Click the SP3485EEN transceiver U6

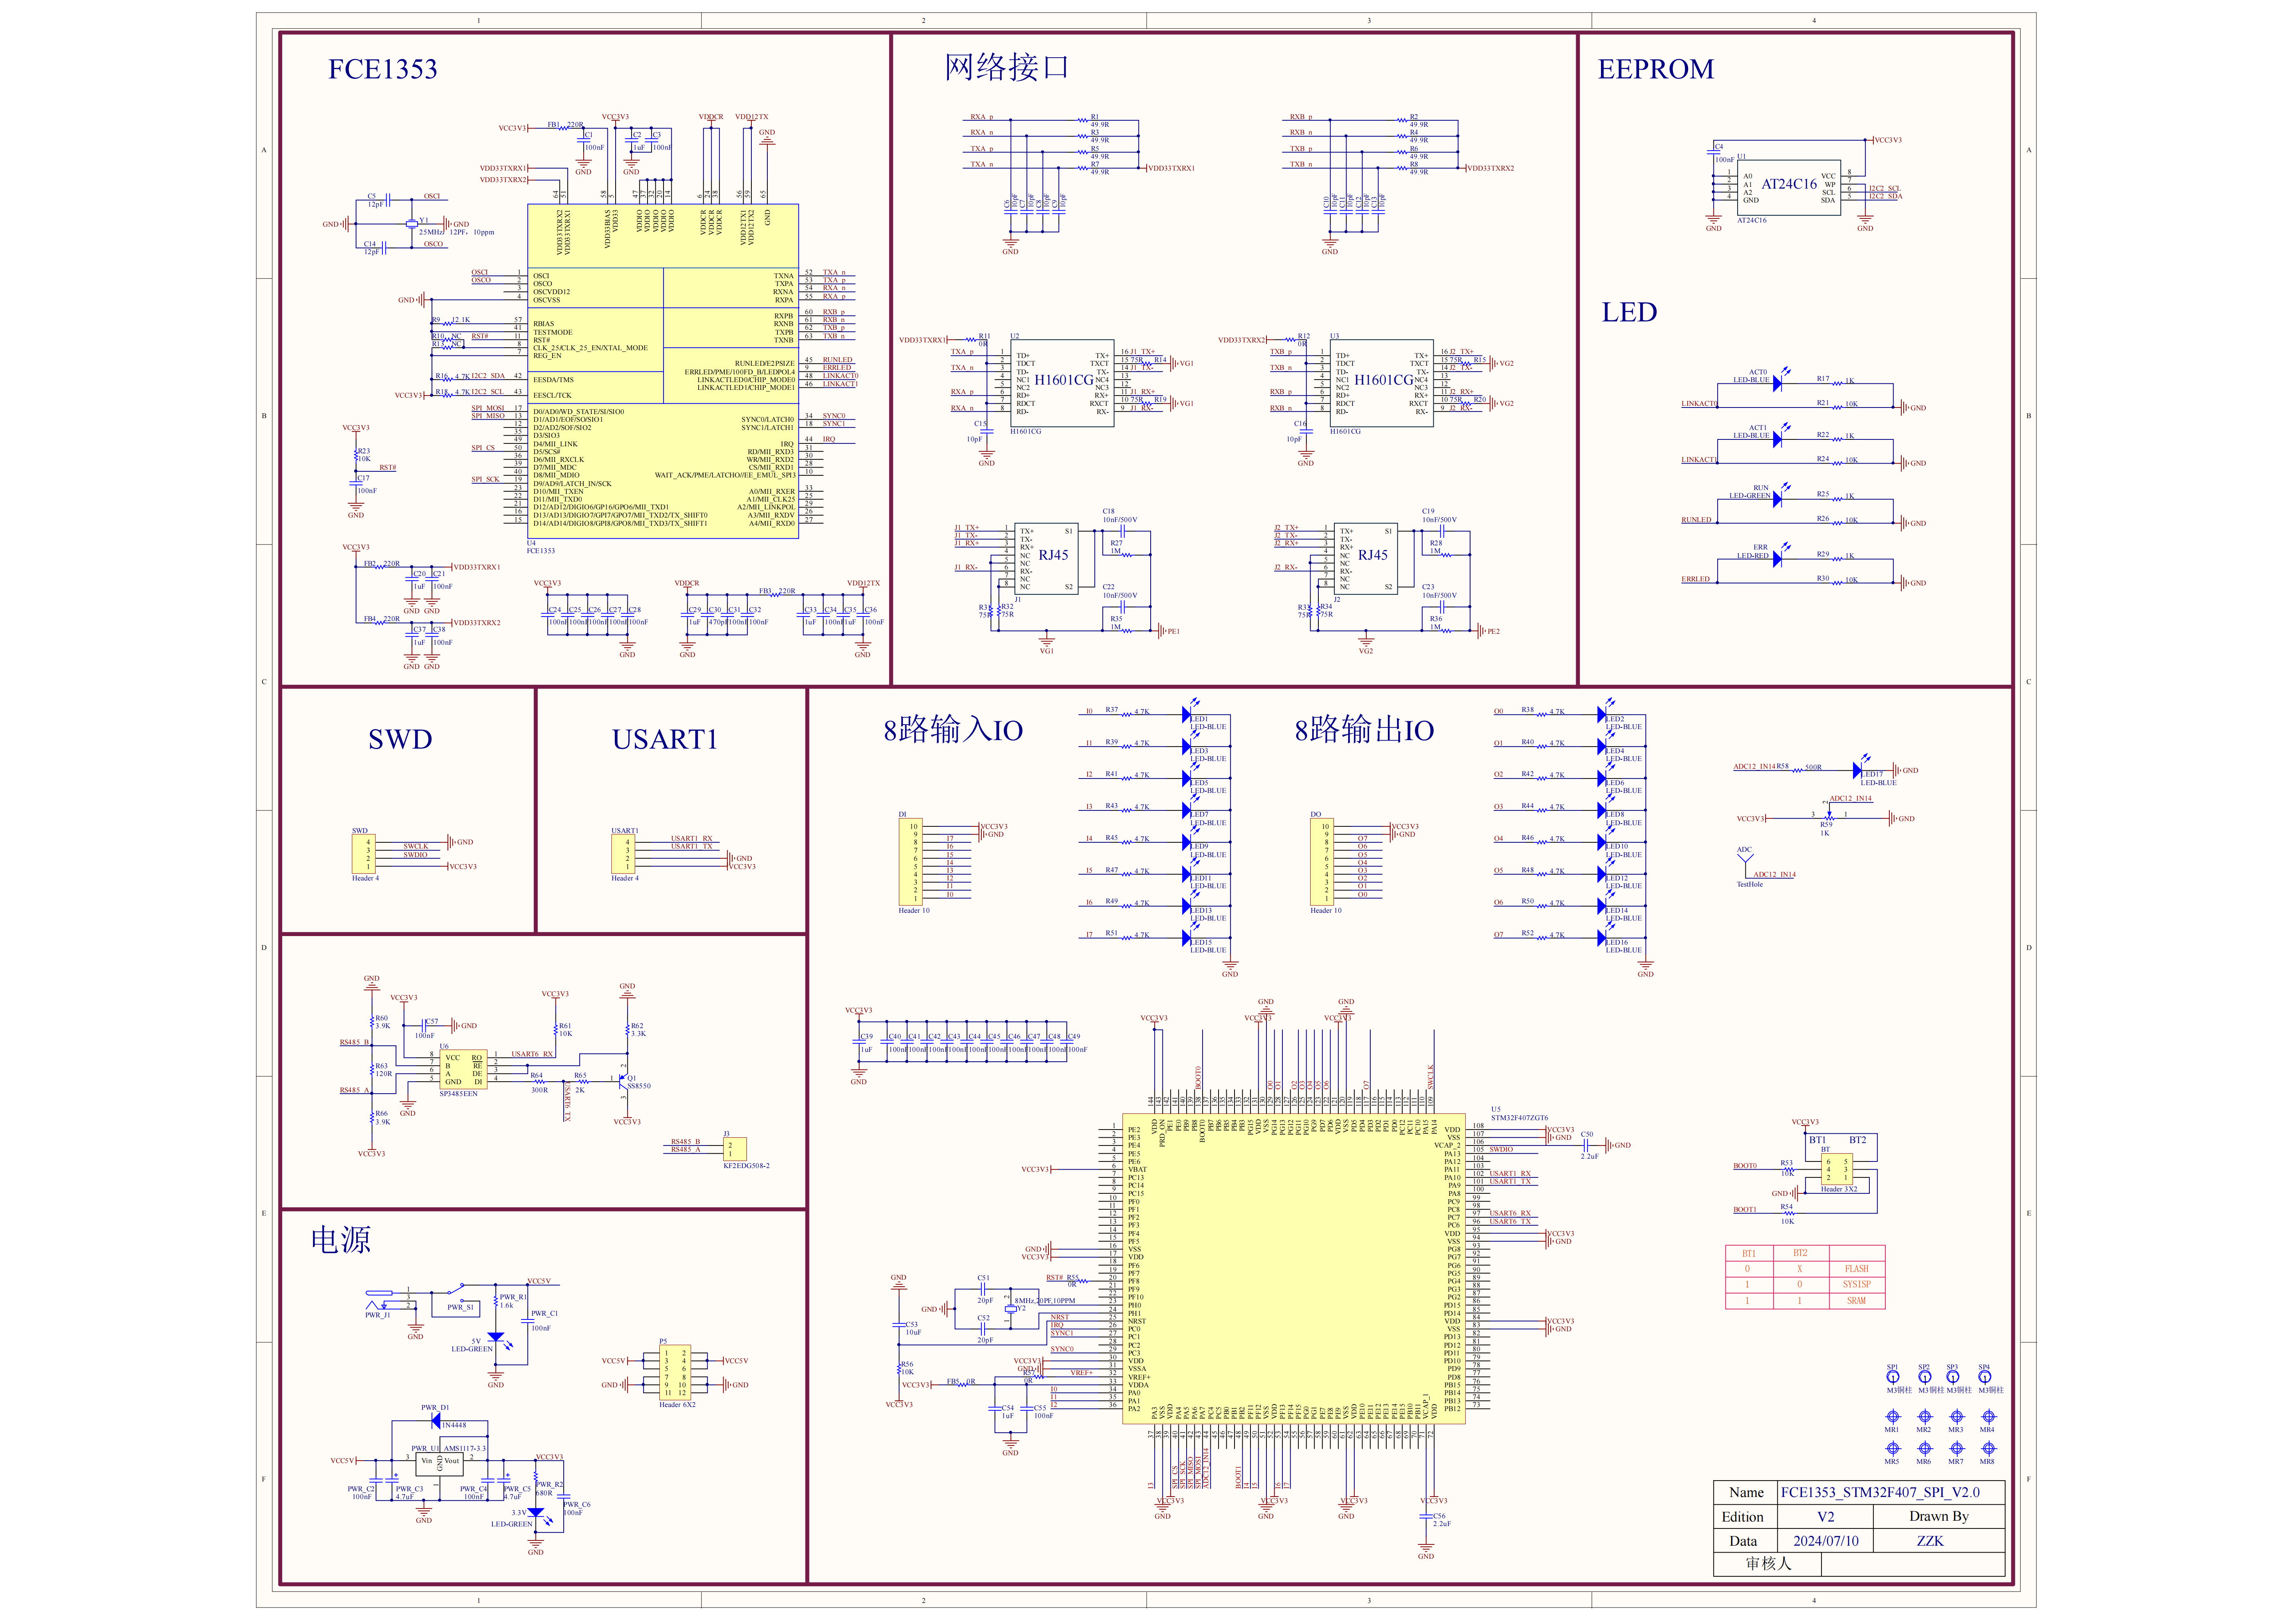pos(463,1070)
